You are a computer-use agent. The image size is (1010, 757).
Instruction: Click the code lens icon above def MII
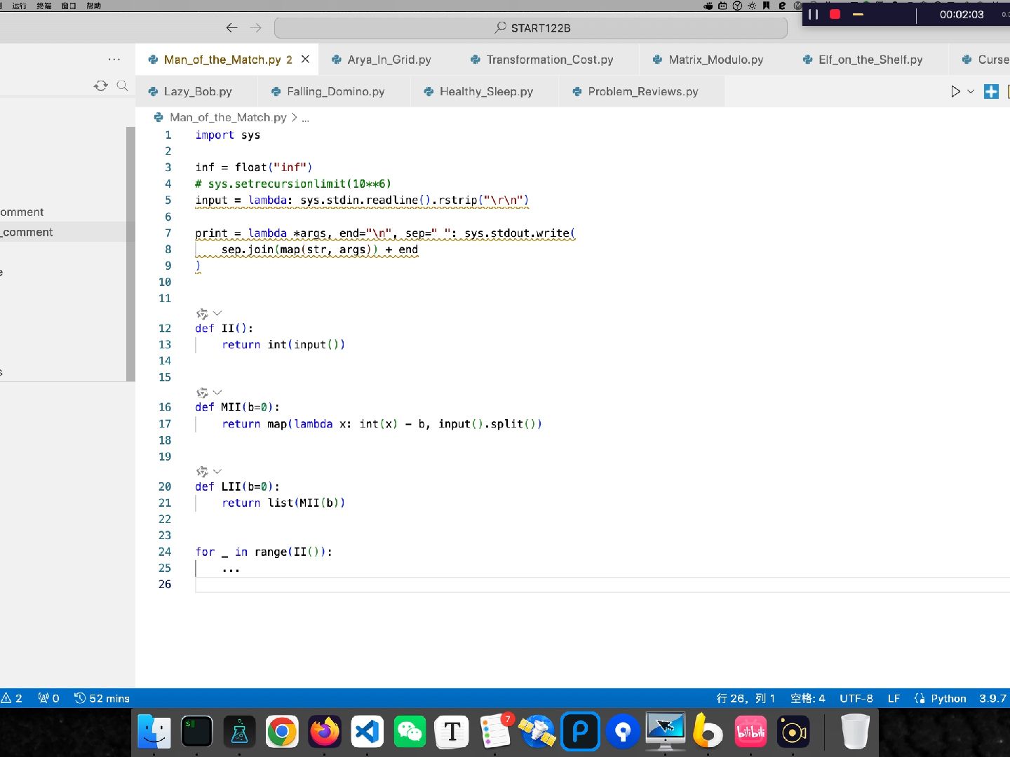tap(202, 393)
